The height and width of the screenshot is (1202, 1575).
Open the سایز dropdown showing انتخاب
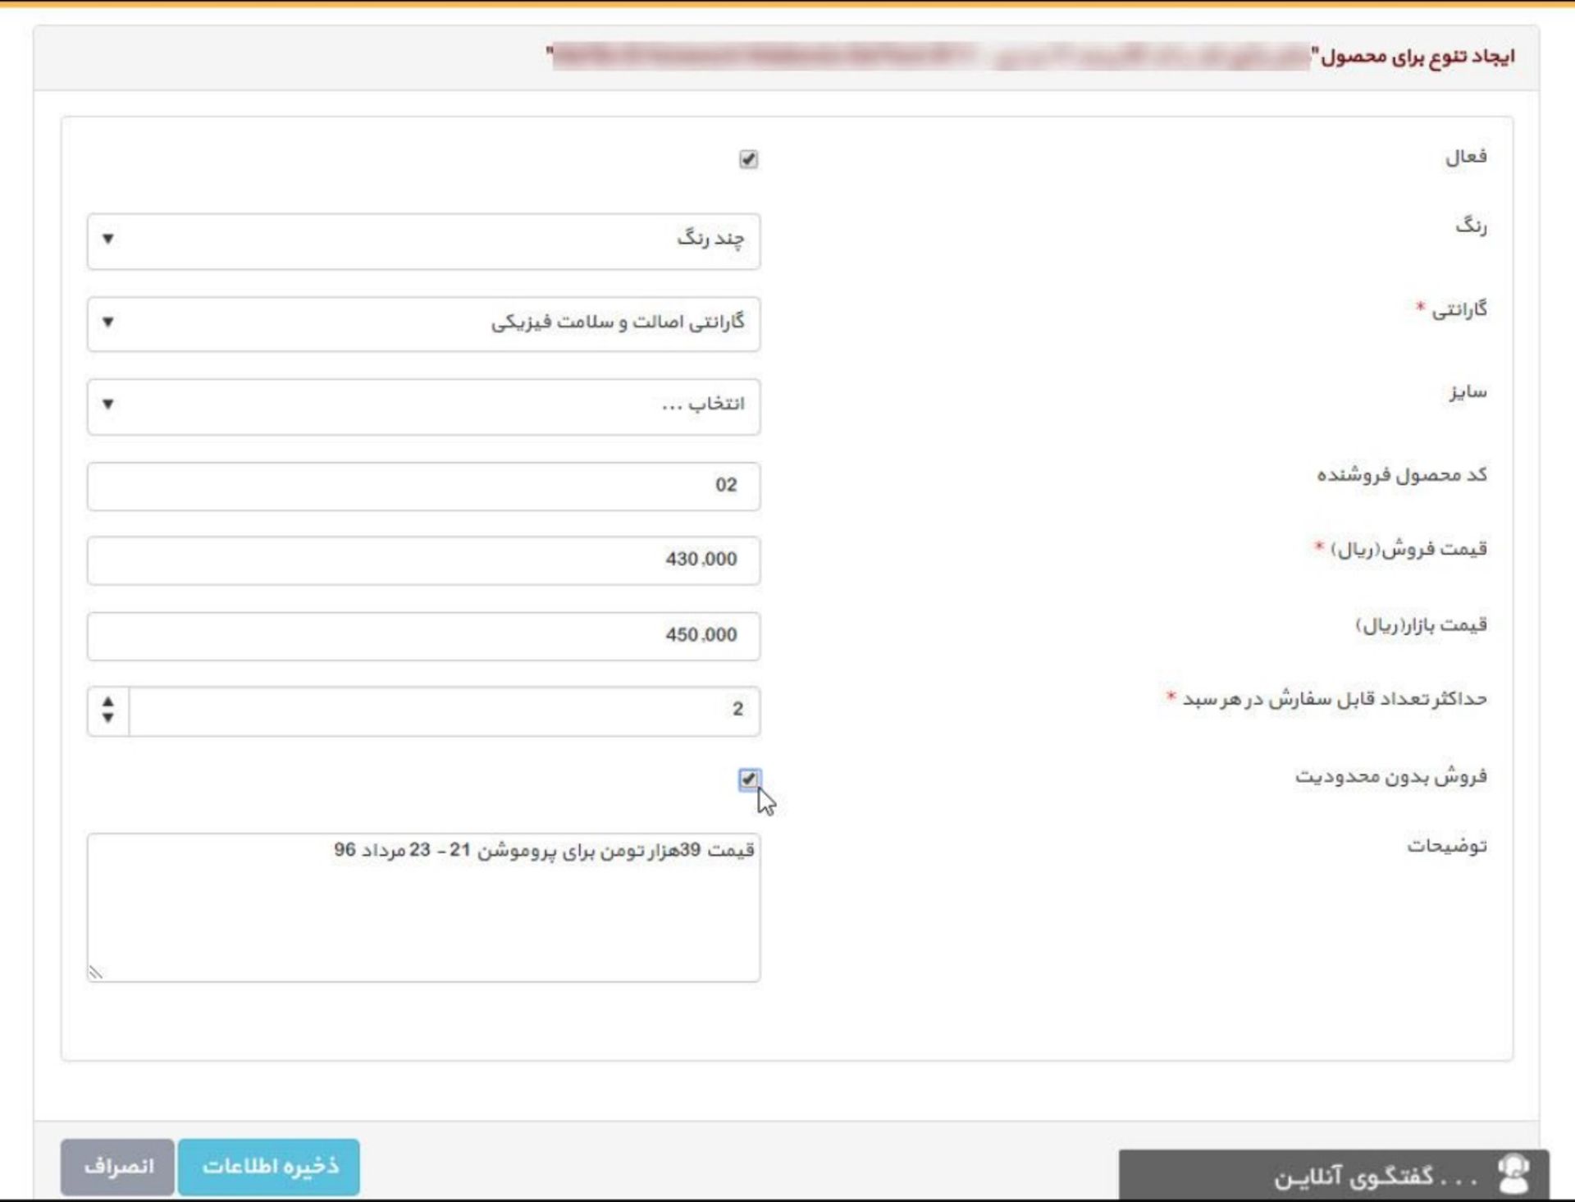(x=423, y=406)
